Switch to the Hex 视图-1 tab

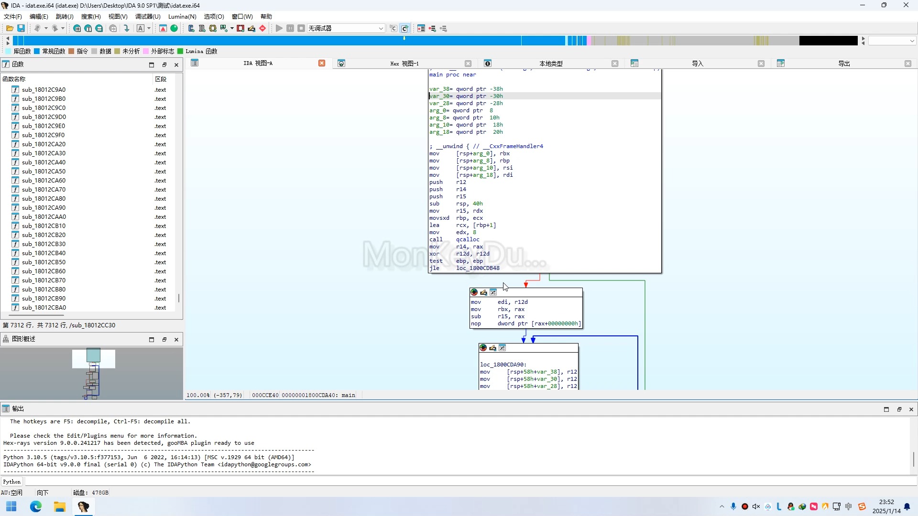404,63
